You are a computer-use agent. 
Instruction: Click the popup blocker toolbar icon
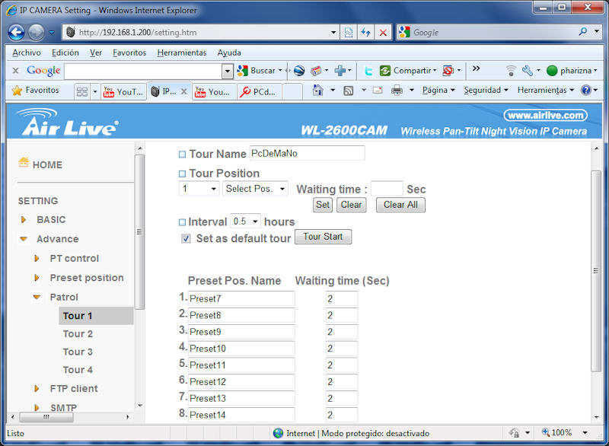click(448, 71)
